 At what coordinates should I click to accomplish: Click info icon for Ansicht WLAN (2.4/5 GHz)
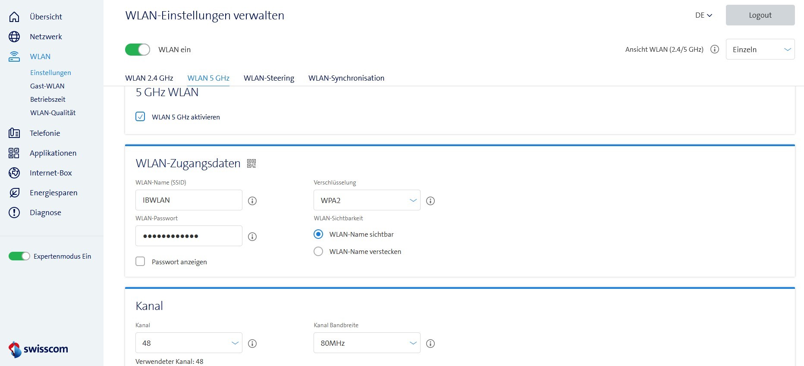(715, 50)
